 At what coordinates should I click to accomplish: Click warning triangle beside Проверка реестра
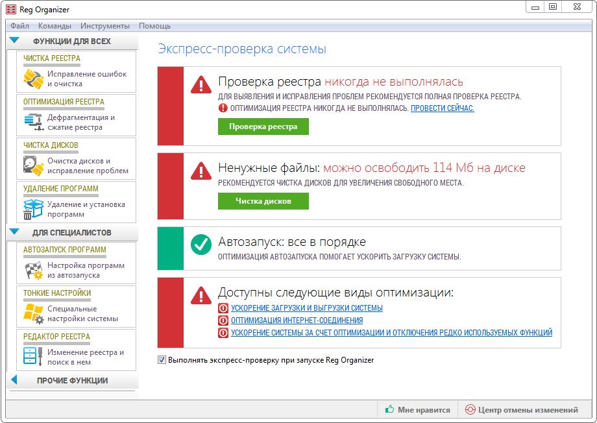point(201,84)
